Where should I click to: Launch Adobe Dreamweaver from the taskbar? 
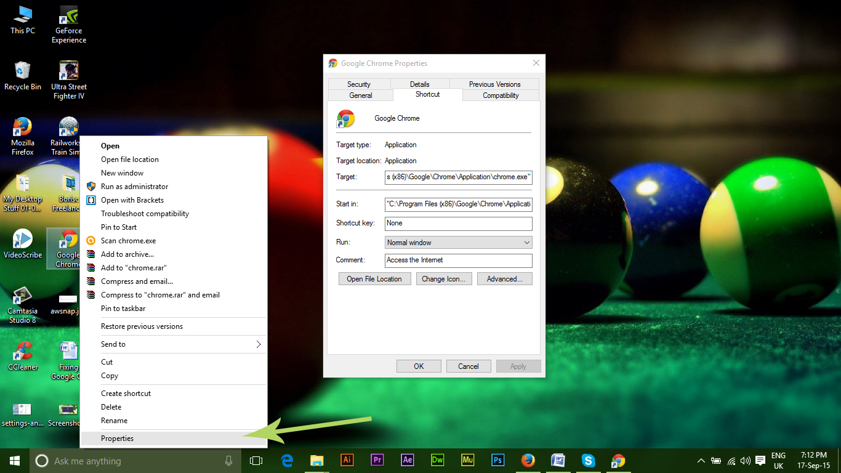[x=438, y=461]
